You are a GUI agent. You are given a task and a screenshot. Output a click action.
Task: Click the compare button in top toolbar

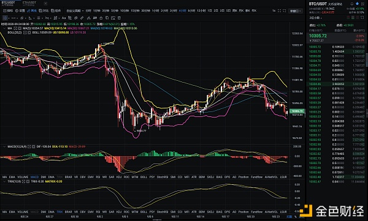click(x=44, y=11)
